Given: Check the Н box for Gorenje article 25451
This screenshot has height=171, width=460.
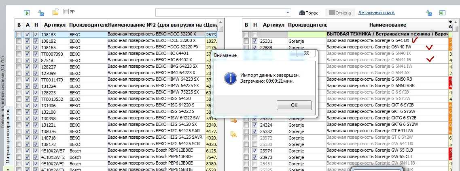Looking at the screenshot, I should pos(254,163).
